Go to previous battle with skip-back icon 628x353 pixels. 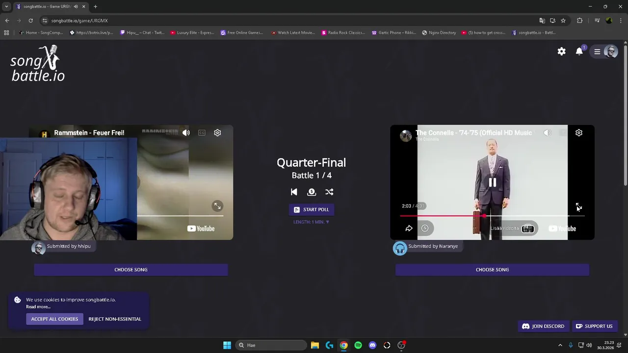[x=294, y=192]
